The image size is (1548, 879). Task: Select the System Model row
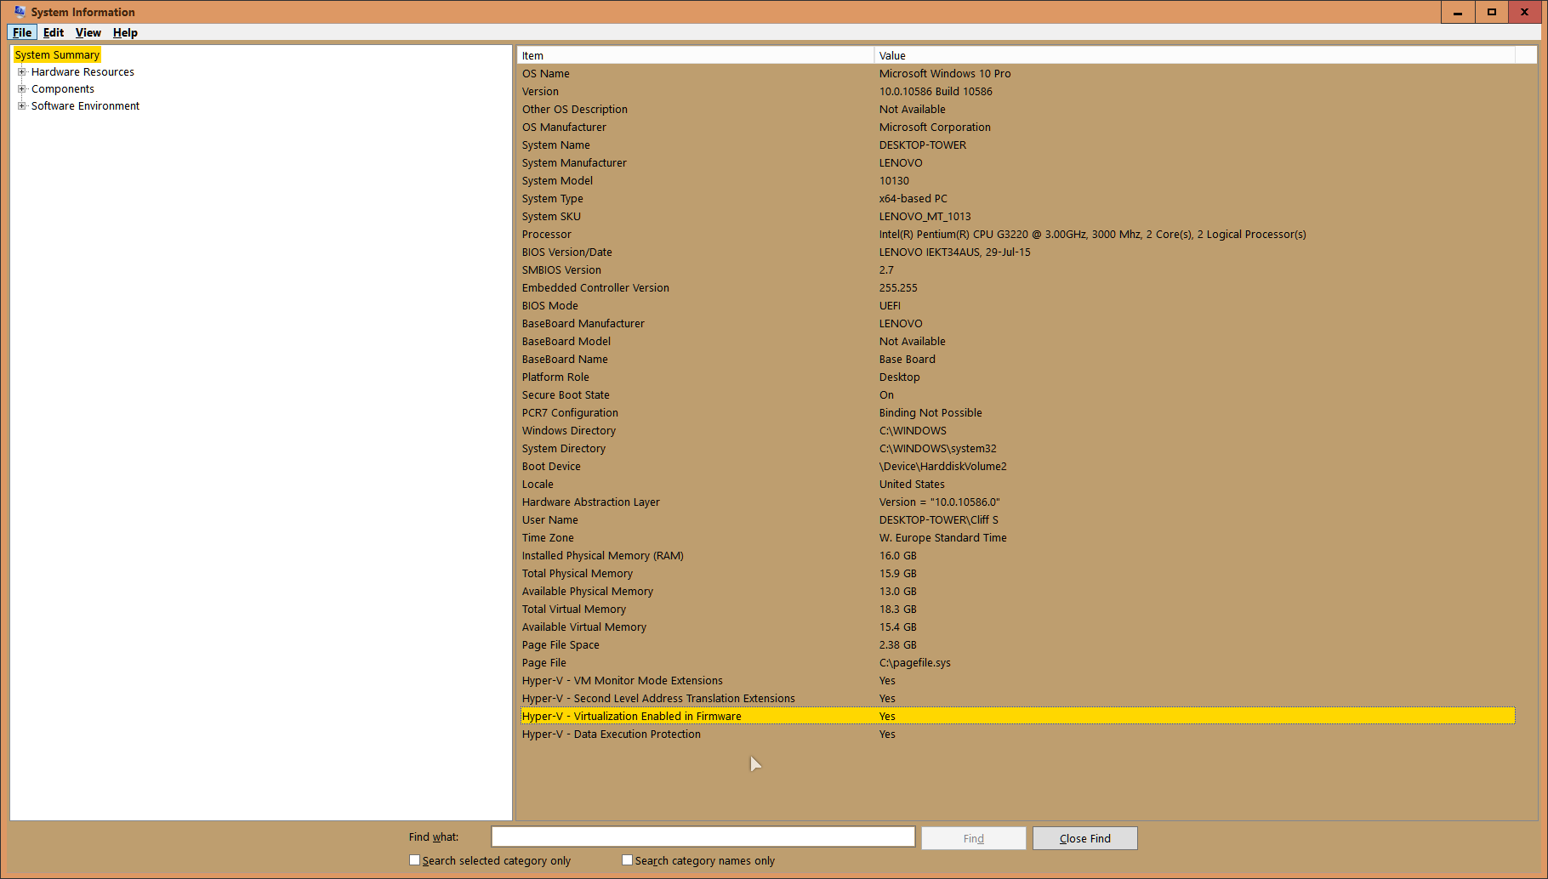(1017, 180)
